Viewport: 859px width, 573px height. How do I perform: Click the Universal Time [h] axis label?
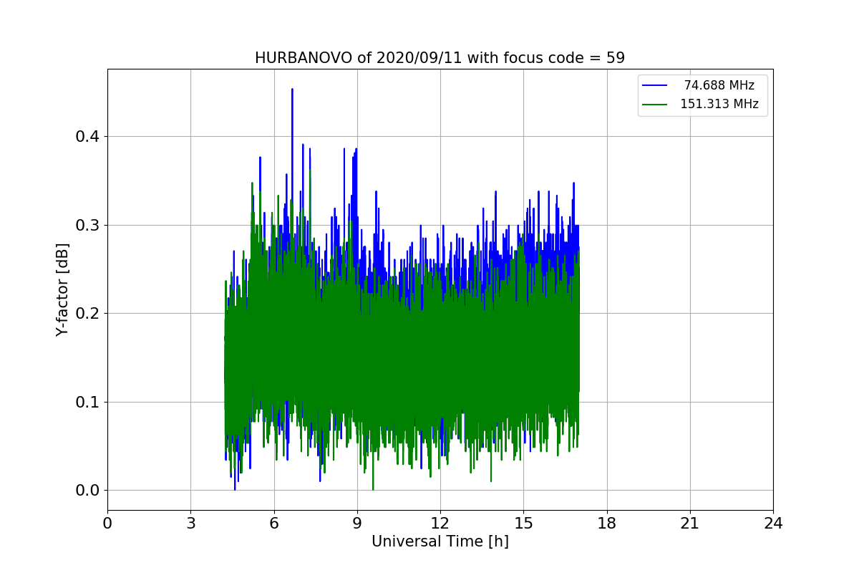[x=440, y=541]
